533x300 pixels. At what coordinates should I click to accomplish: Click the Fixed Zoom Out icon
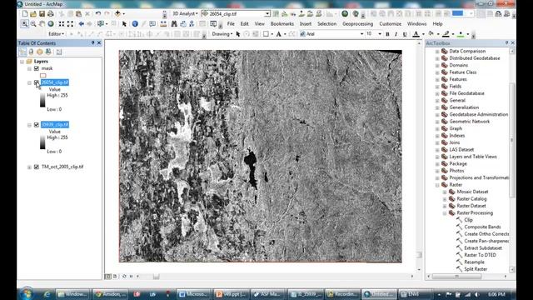(70, 24)
